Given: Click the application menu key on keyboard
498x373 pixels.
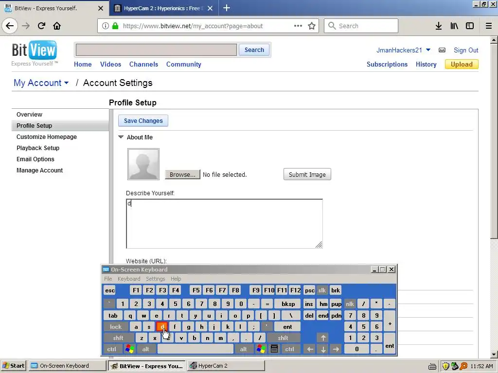Looking at the screenshot, I should 274,349.
